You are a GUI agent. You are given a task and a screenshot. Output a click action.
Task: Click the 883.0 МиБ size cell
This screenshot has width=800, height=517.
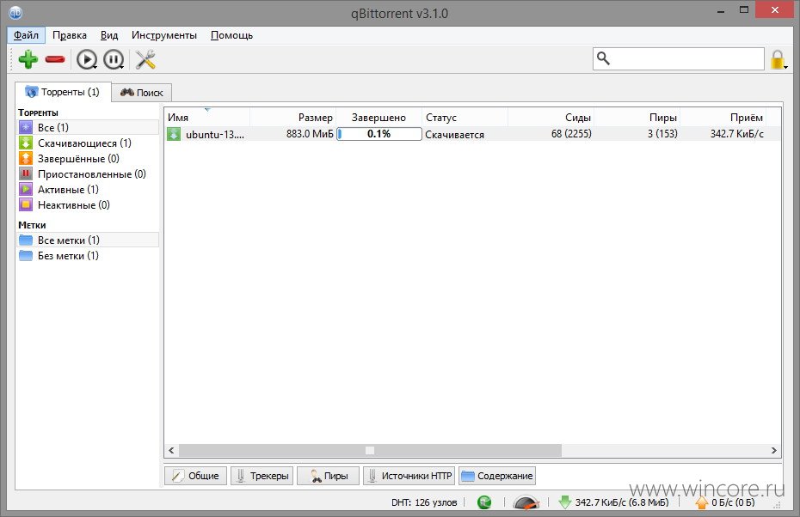[310, 134]
